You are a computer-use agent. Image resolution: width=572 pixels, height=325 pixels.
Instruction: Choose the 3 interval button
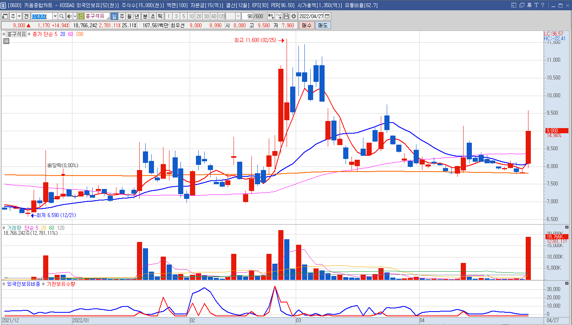click(176, 16)
